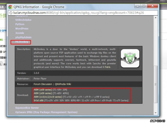Download ARM x10/x12/x19 series package
Image resolution: width=167 pixels, height=123 pixels.
(48, 97)
